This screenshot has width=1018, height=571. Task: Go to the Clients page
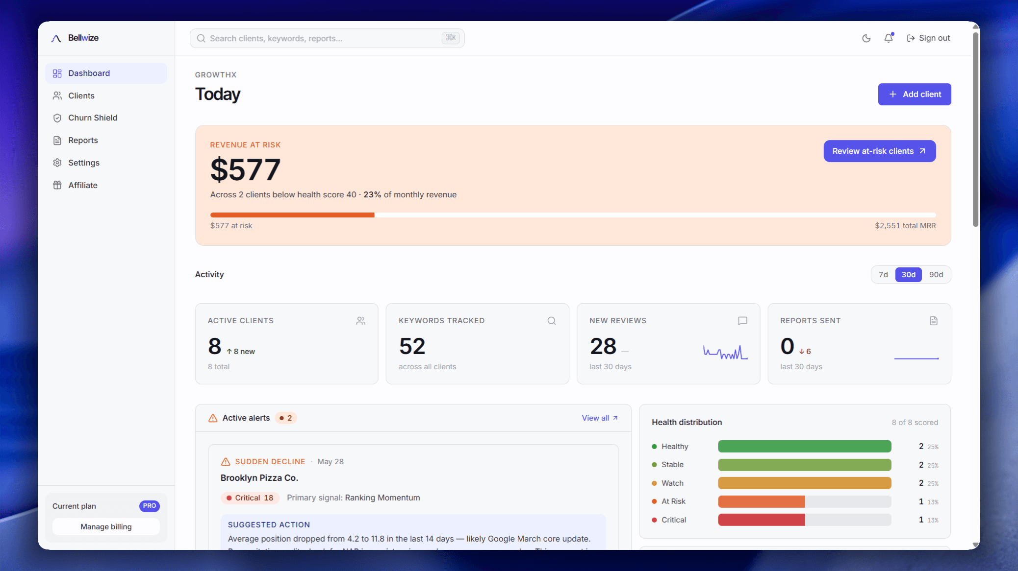106,95
